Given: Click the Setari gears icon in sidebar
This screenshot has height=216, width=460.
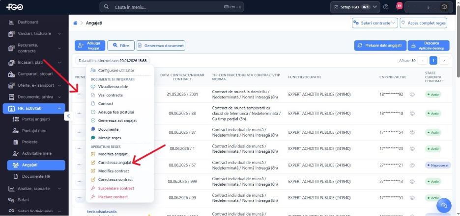Looking at the screenshot, I should click(11, 200).
